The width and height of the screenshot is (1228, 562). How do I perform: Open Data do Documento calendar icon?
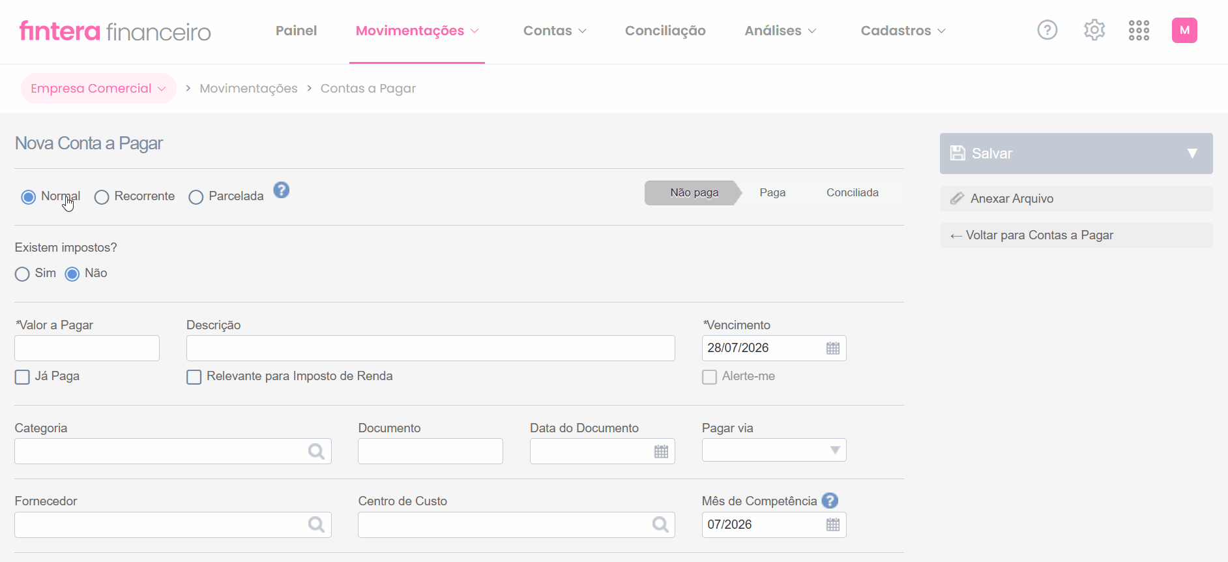661,451
